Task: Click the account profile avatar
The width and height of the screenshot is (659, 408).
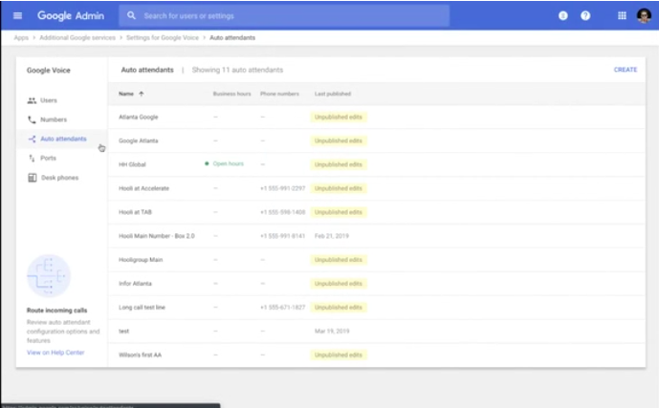Action: pos(644,15)
